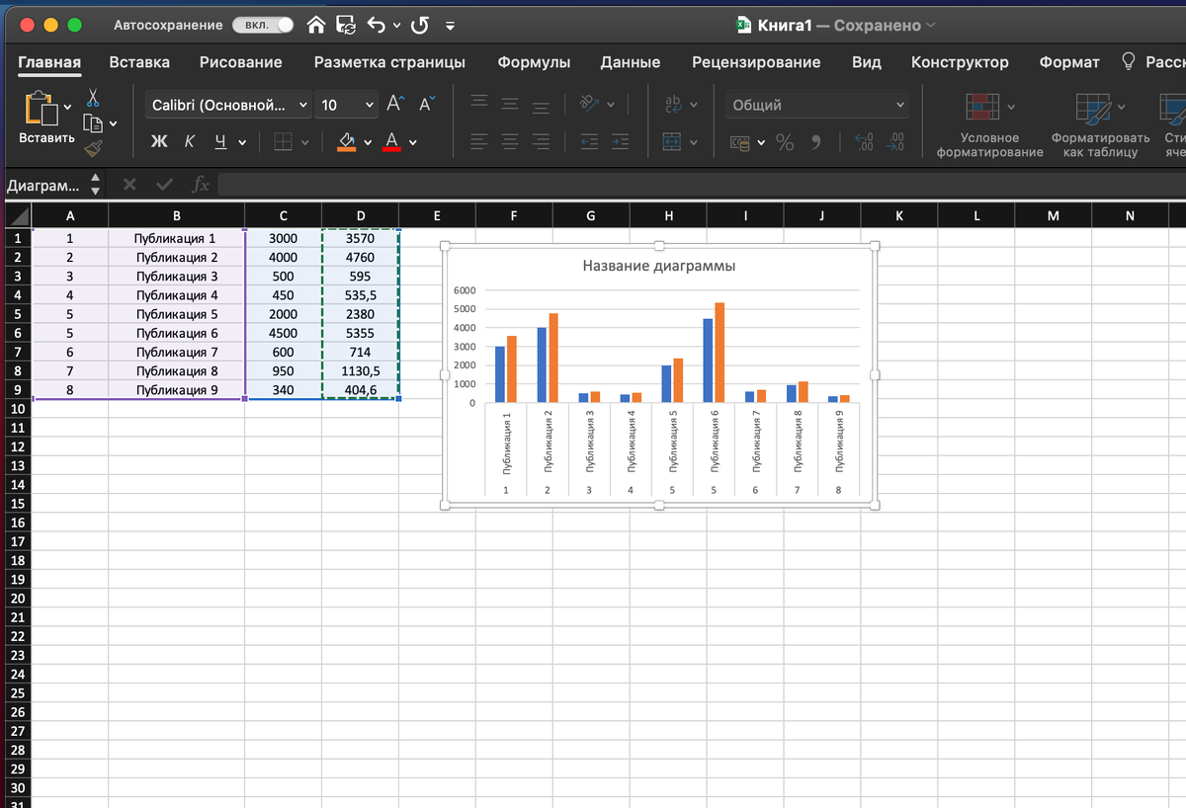This screenshot has height=808, width=1186.
Task: Expand the merge cells dropdown arrow
Action: (694, 143)
